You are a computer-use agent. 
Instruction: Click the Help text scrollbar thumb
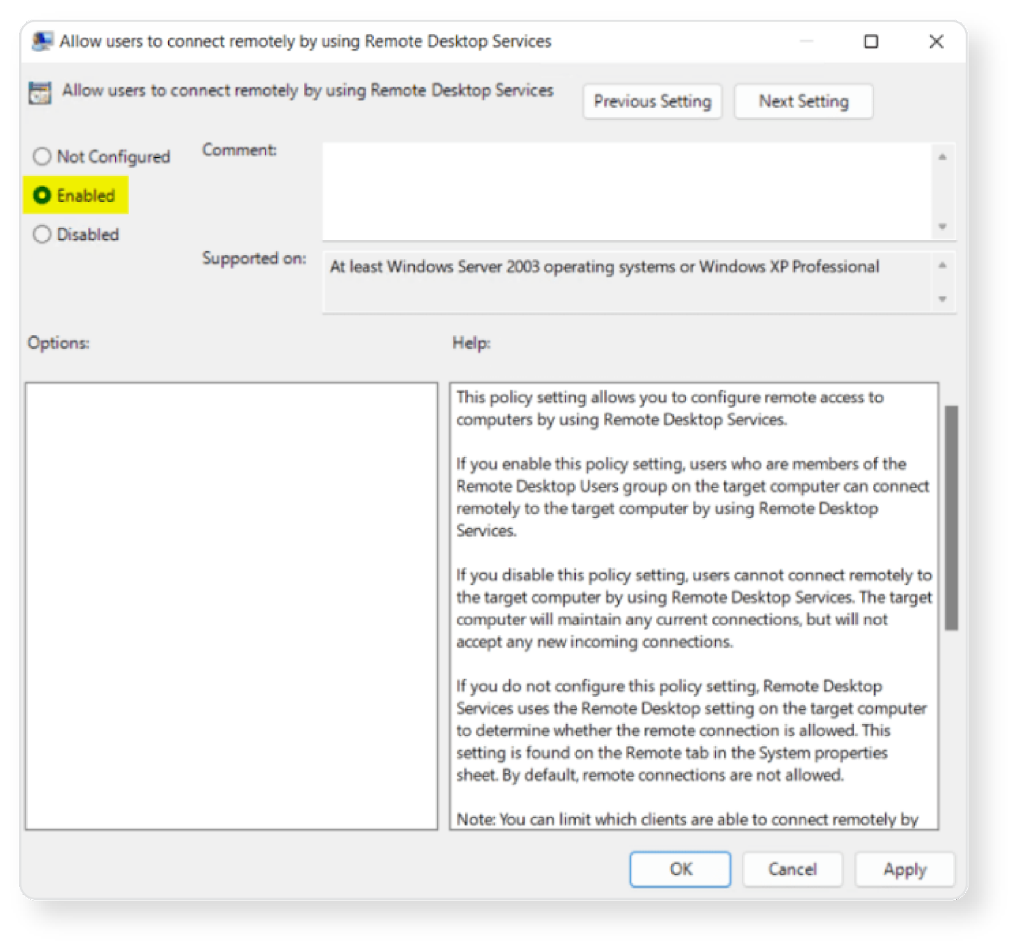pos(951,518)
